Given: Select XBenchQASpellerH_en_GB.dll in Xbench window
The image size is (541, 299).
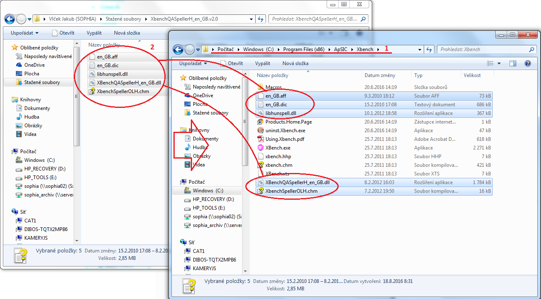Looking at the screenshot, I should tap(374, 182).
